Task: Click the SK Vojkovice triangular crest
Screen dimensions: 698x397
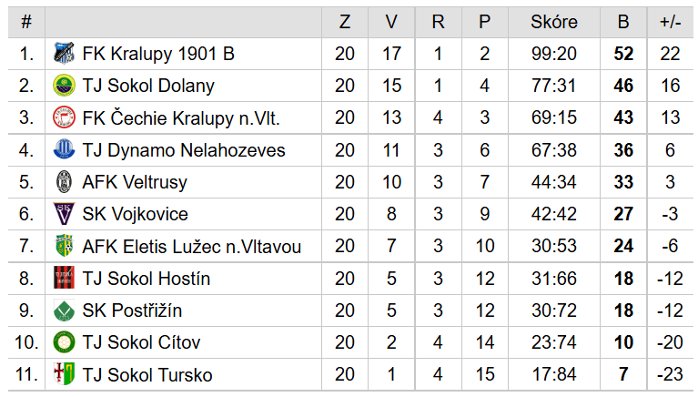Action: 64,214
